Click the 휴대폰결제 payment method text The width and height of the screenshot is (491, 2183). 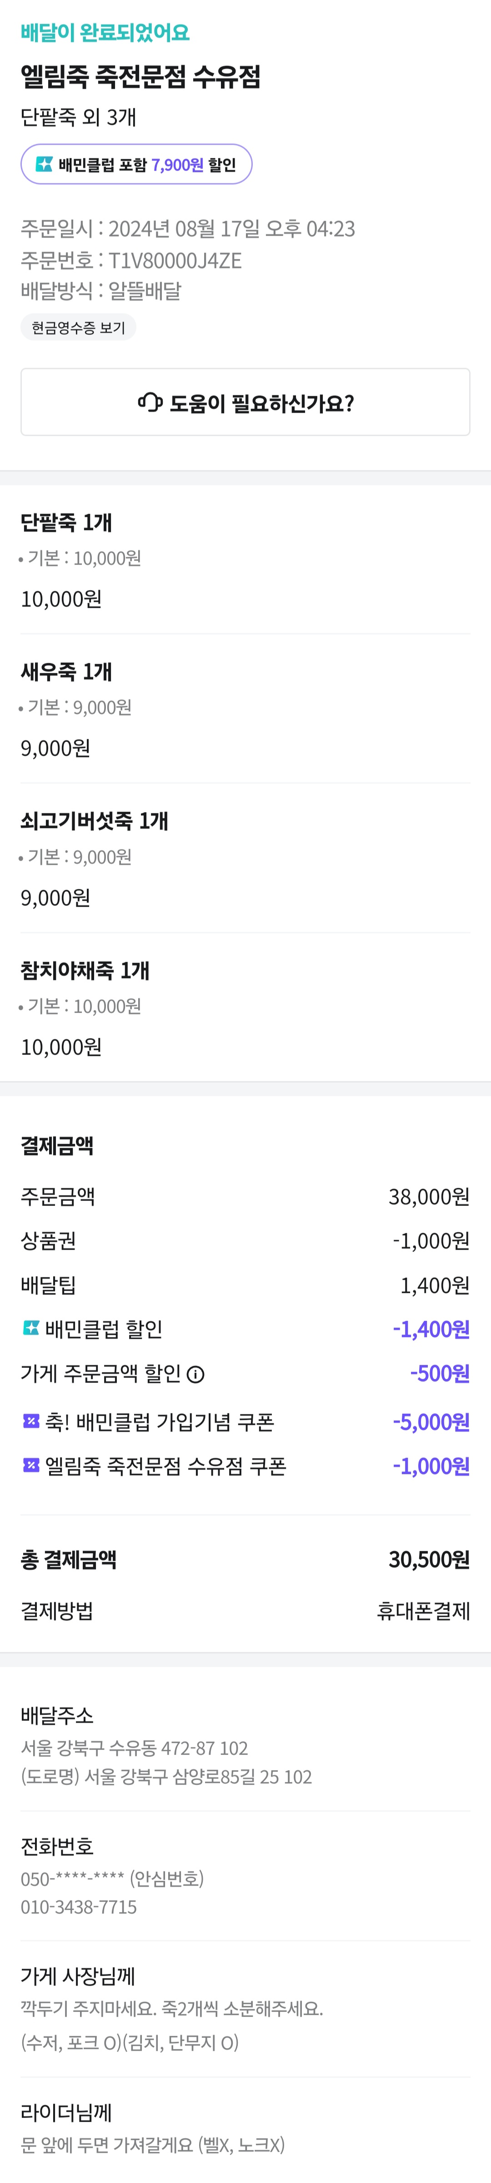point(422,1610)
